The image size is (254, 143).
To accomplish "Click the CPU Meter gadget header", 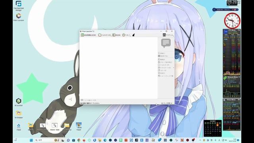I will (x=232, y=30).
